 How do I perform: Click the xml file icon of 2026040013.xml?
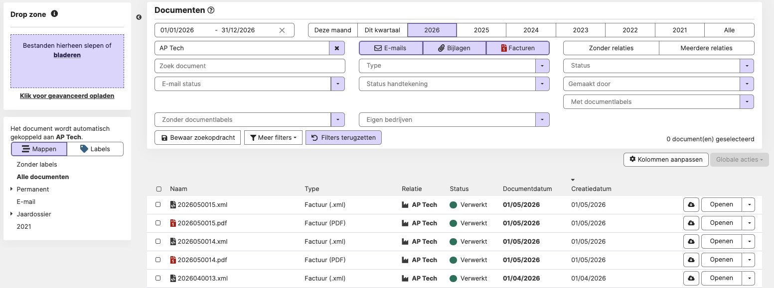tap(173, 278)
